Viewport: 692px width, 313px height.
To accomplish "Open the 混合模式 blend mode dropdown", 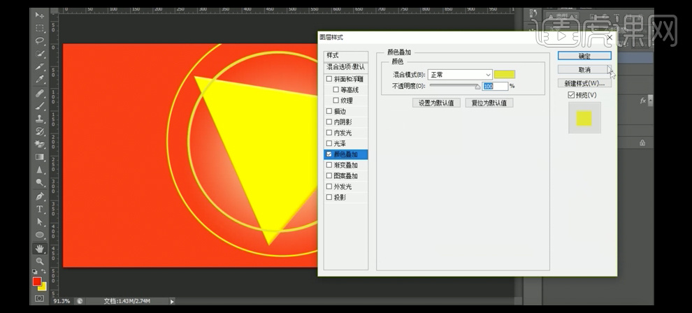I will coord(460,75).
